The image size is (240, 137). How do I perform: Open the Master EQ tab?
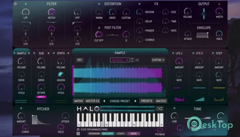click(93, 101)
